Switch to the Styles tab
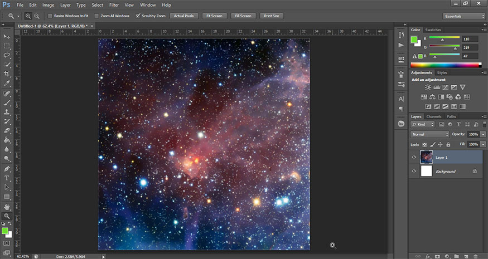 pos(442,73)
